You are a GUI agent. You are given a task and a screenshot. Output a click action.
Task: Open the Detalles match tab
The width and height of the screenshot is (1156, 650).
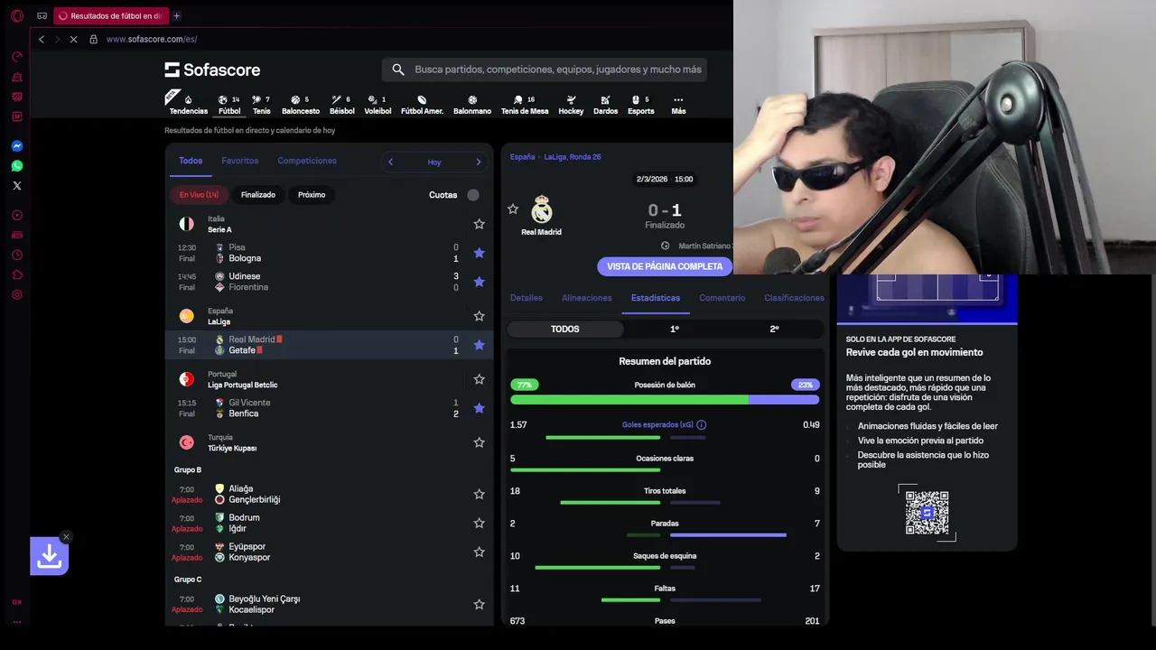(527, 298)
